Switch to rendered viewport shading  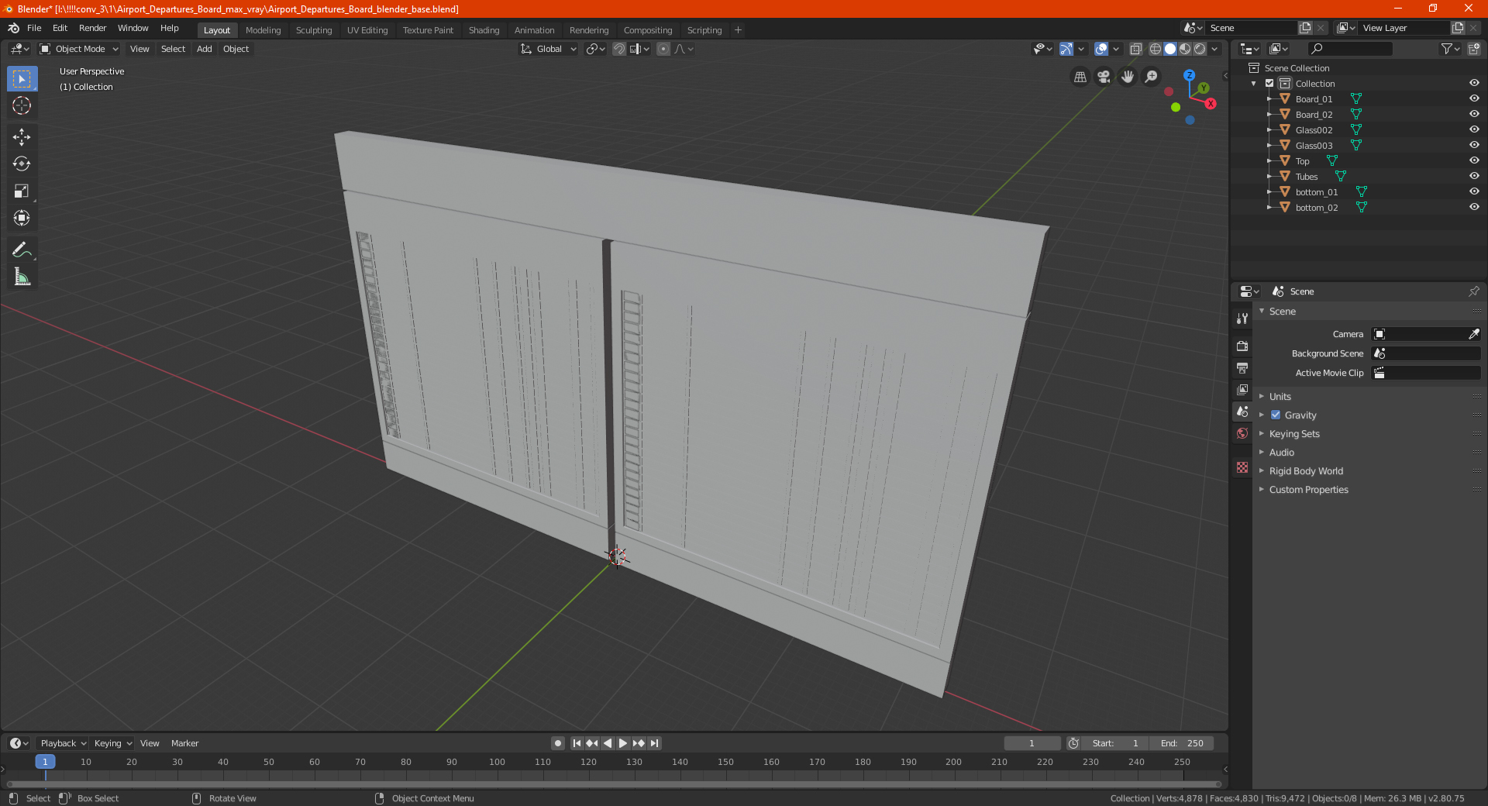[1200, 49]
